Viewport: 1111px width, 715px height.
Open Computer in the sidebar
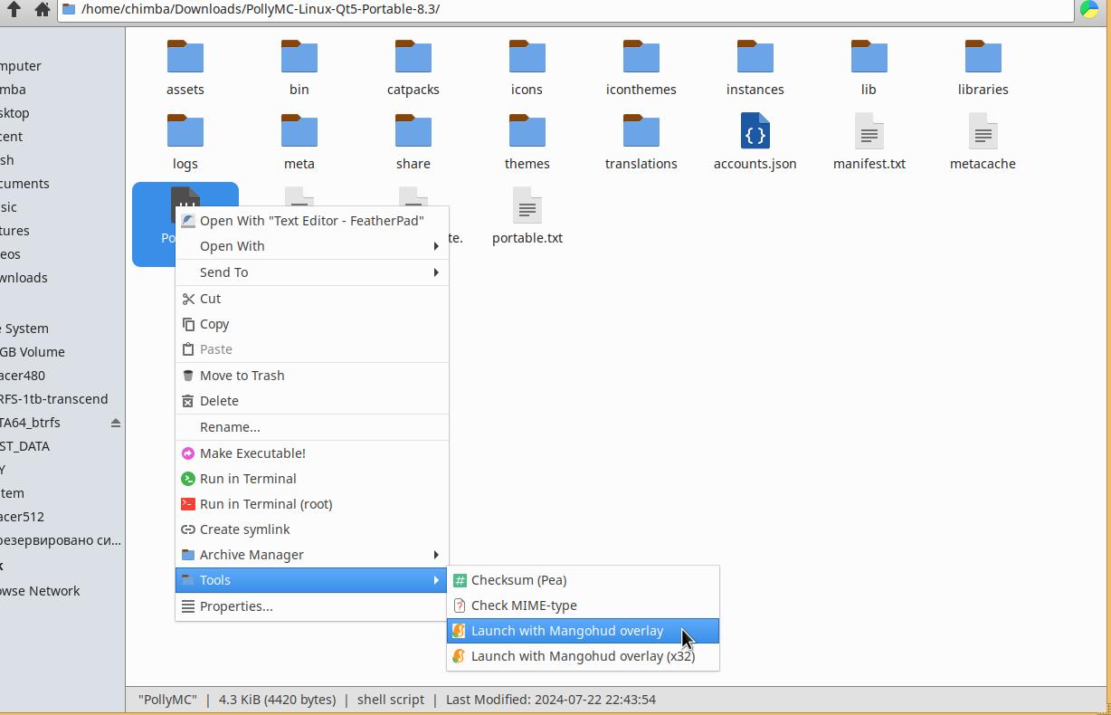pos(21,66)
